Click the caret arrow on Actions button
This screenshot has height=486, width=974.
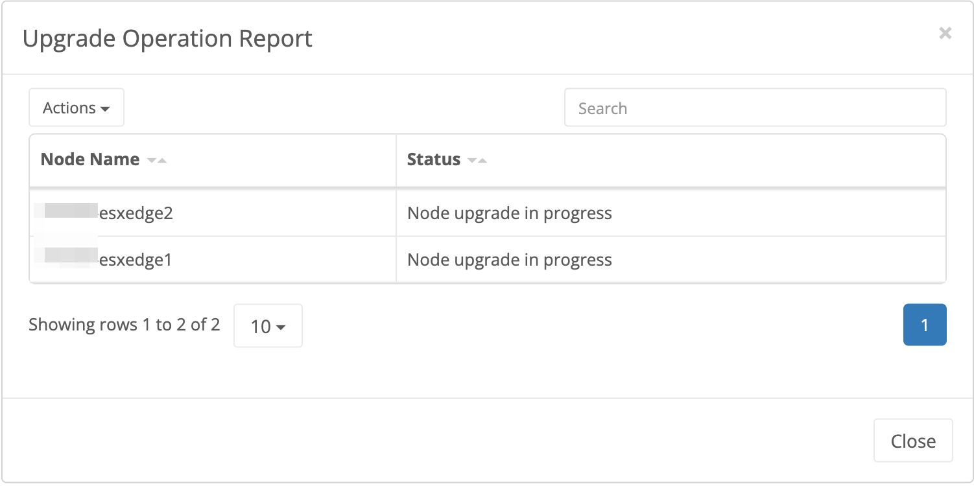click(105, 109)
